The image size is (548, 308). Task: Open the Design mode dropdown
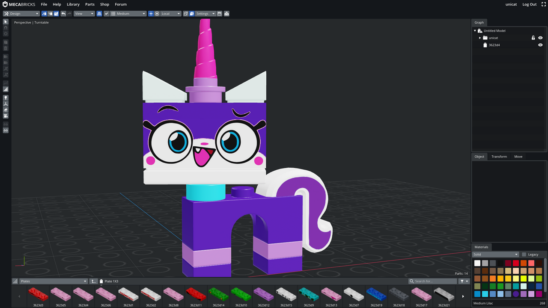pos(21,14)
